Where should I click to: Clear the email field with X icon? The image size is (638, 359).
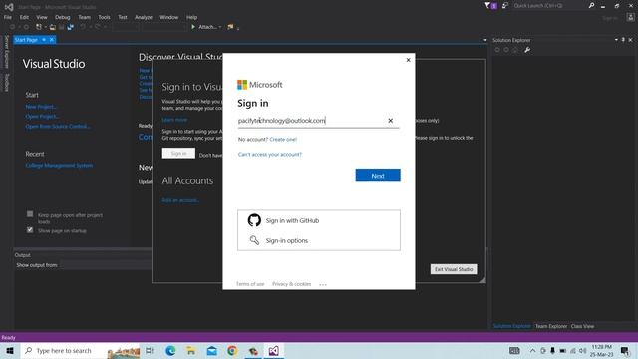coord(390,121)
